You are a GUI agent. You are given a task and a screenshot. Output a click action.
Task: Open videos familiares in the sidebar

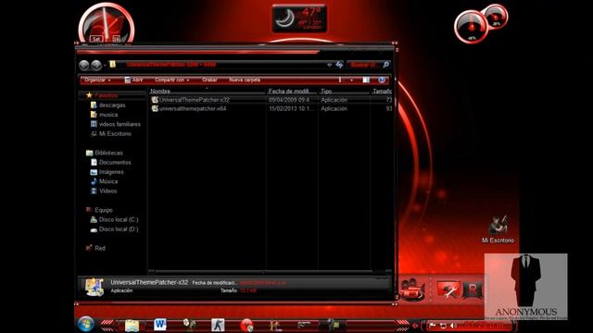point(120,124)
